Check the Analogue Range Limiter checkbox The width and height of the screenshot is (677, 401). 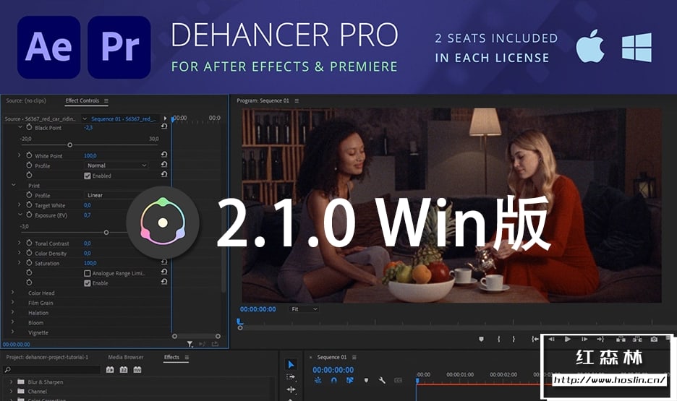tap(88, 273)
